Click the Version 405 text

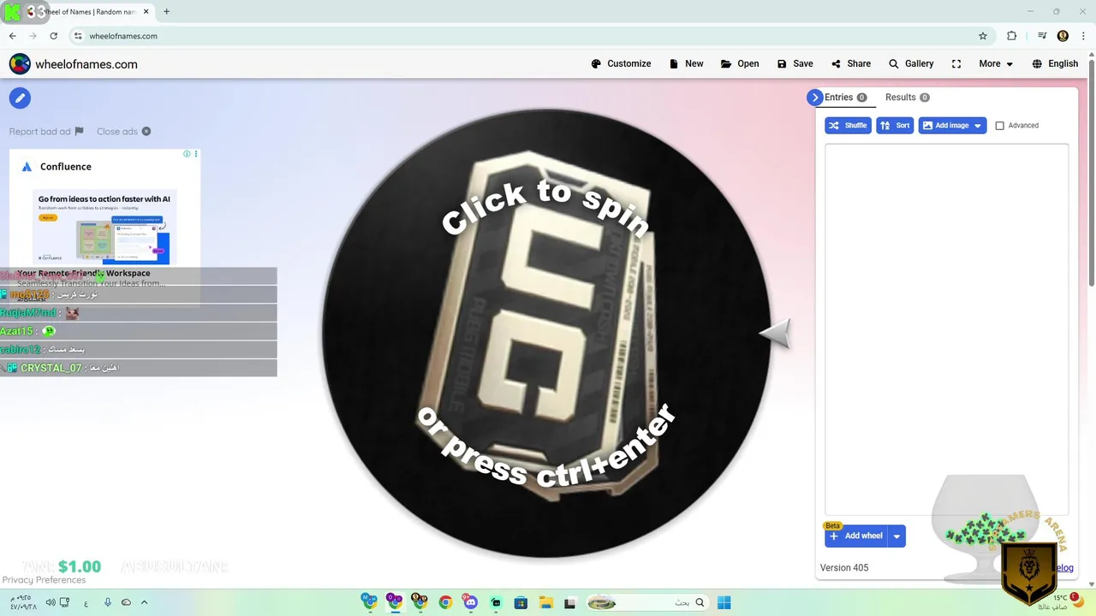(x=844, y=567)
